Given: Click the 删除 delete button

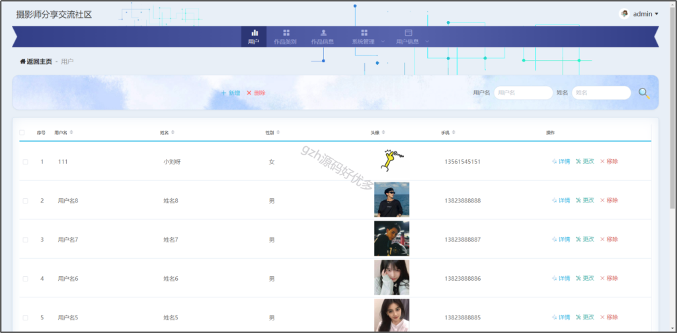Looking at the screenshot, I should 256,92.
